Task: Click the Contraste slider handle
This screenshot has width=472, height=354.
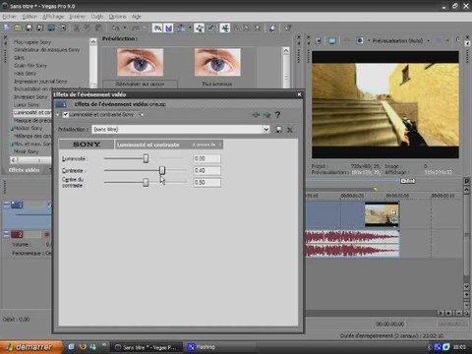Action: click(x=162, y=170)
